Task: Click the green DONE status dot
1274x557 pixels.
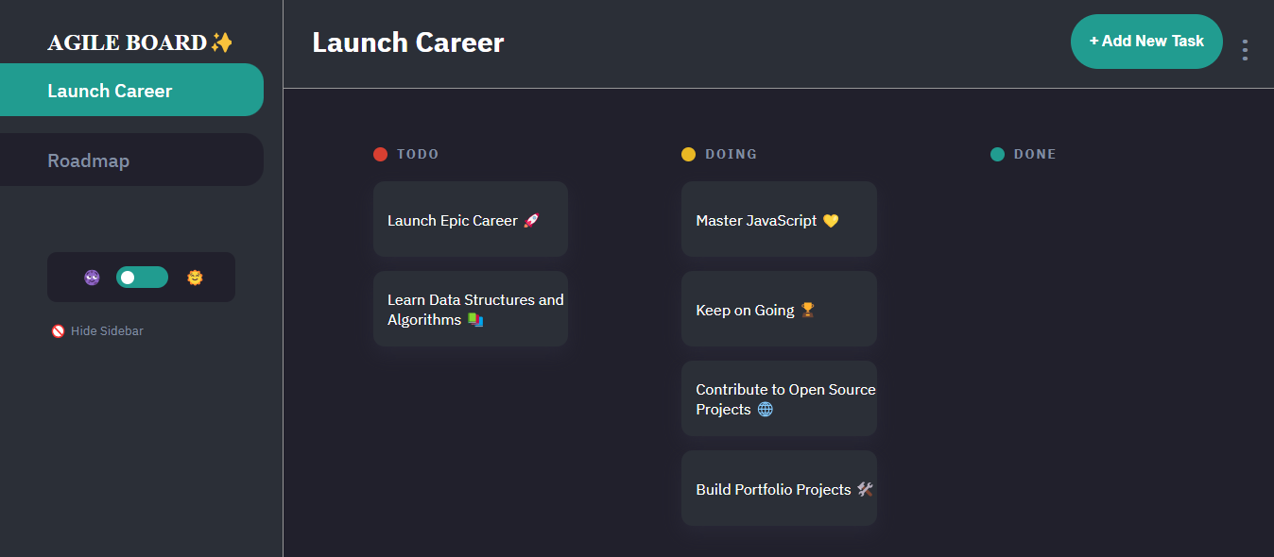Action: (x=997, y=154)
